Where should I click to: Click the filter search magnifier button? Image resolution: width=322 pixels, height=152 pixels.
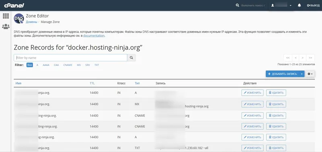132,58
